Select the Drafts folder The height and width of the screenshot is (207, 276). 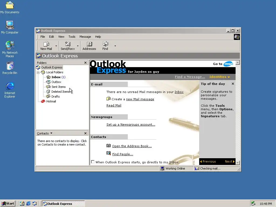tap(56, 96)
